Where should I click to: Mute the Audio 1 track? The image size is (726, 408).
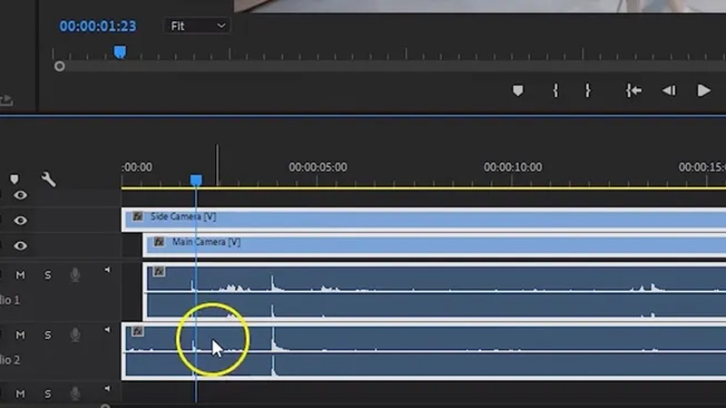pyautogui.click(x=20, y=275)
